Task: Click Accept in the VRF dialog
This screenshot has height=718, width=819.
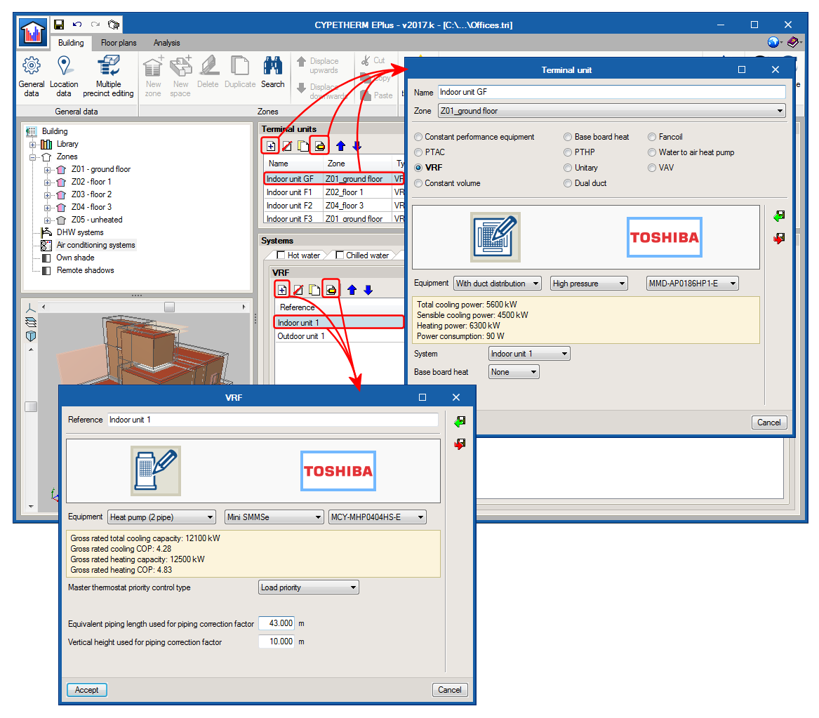Action: coord(87,690)
